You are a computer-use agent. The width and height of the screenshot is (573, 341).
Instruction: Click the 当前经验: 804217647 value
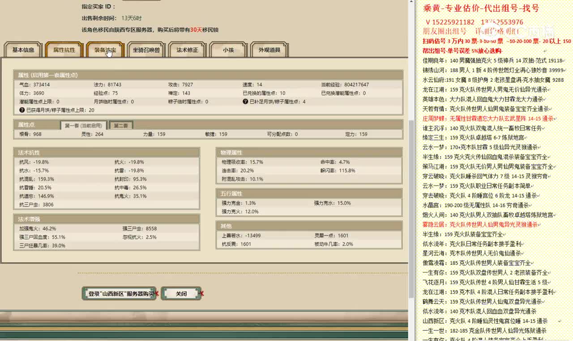coord(345,85)
